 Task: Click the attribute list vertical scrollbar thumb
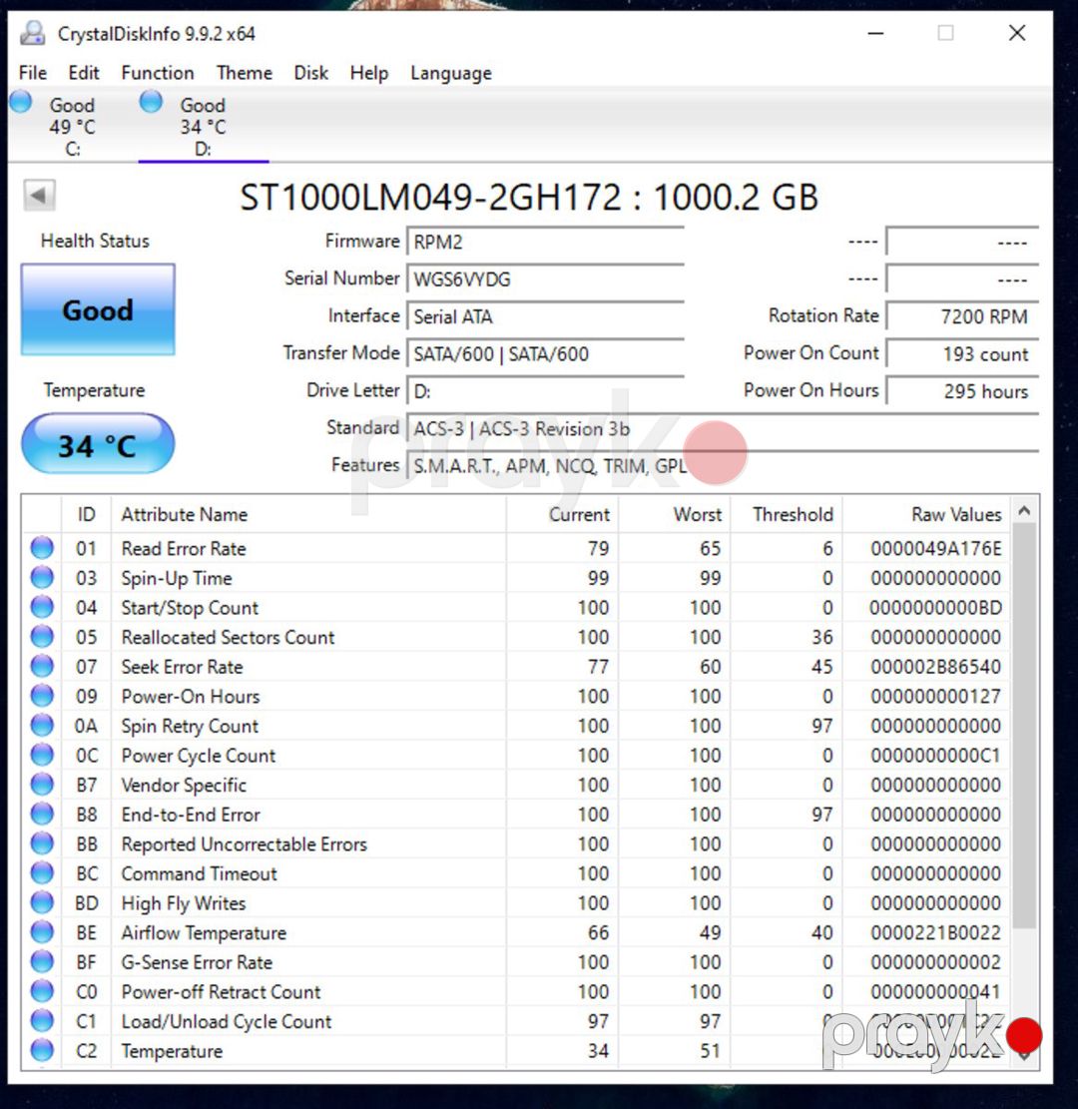(1023, 725)
